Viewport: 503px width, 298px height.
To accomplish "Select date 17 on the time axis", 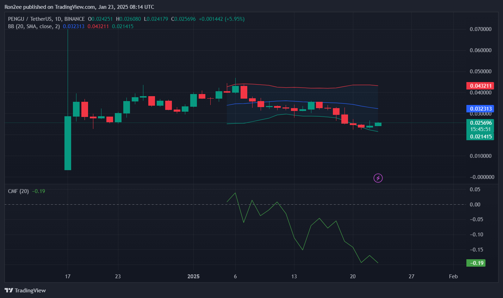I will tap(68, 277).
